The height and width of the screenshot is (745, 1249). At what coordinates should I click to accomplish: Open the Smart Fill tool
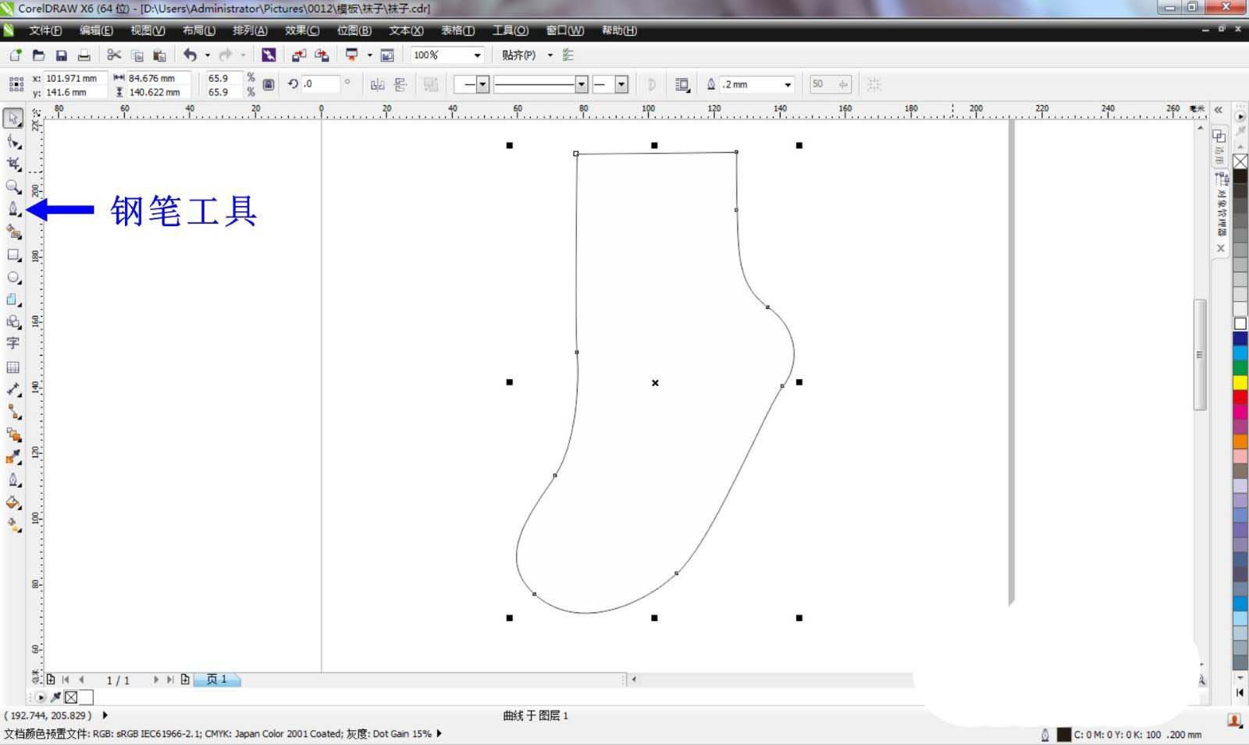coord(13,232)
